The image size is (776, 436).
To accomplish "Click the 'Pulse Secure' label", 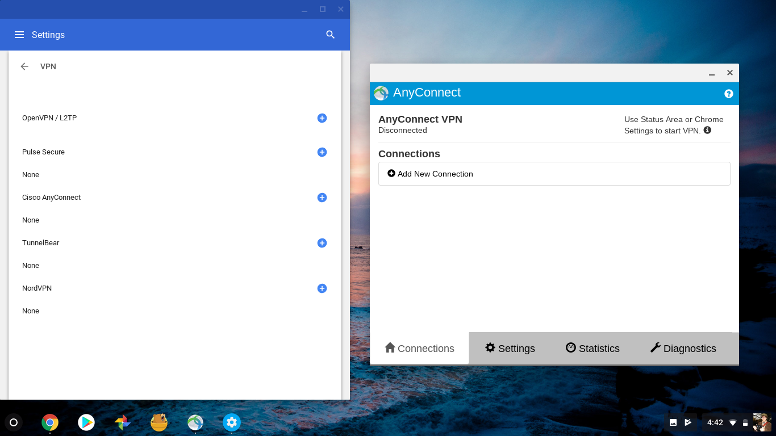I will pos(43,152).
